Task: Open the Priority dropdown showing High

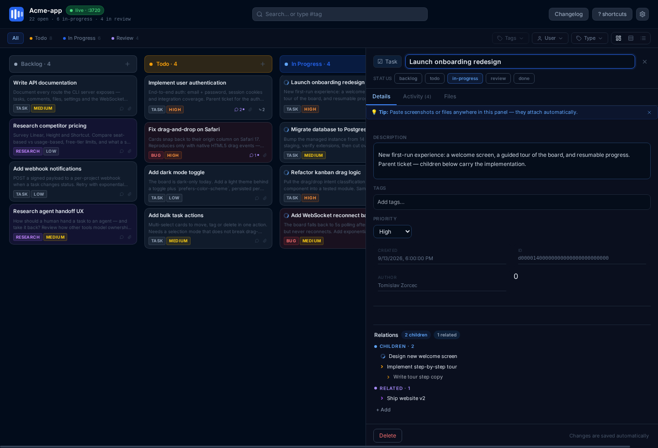Action: pos(393,232)
